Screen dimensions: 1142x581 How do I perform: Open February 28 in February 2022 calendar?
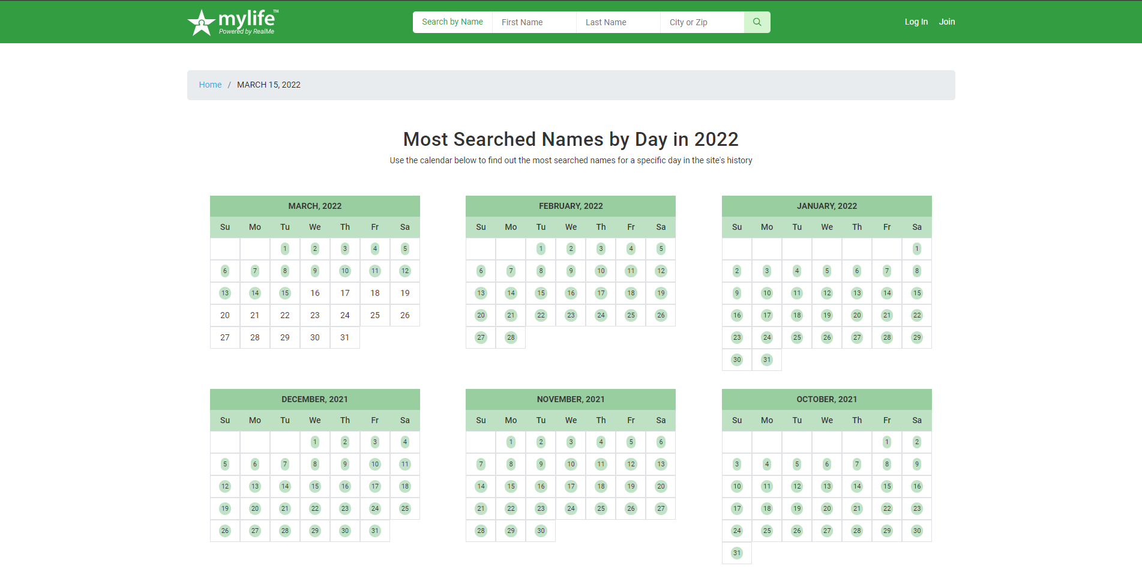[511, 337]
